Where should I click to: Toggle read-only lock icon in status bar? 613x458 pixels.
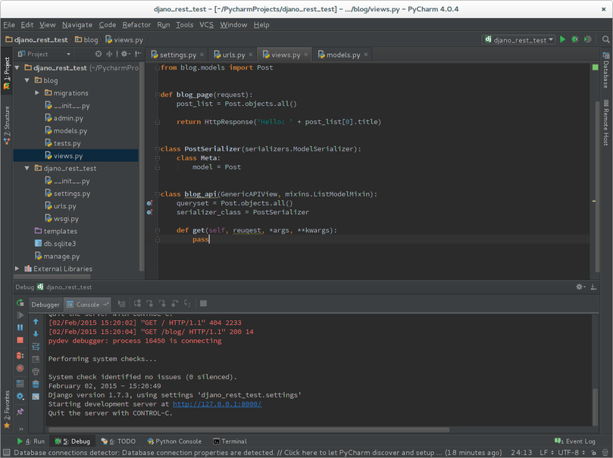point(593,453)
